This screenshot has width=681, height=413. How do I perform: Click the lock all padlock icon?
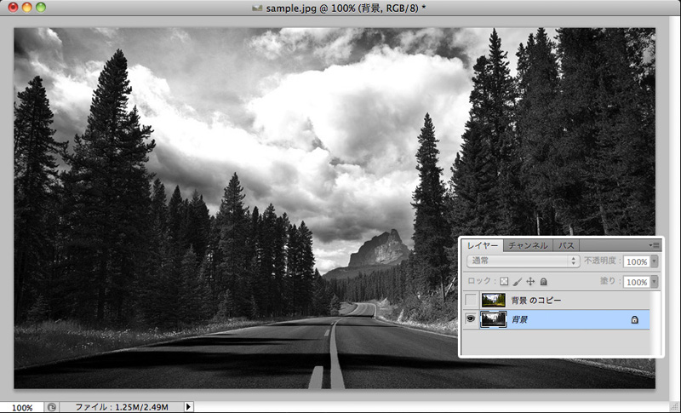(x=544, y=281)
